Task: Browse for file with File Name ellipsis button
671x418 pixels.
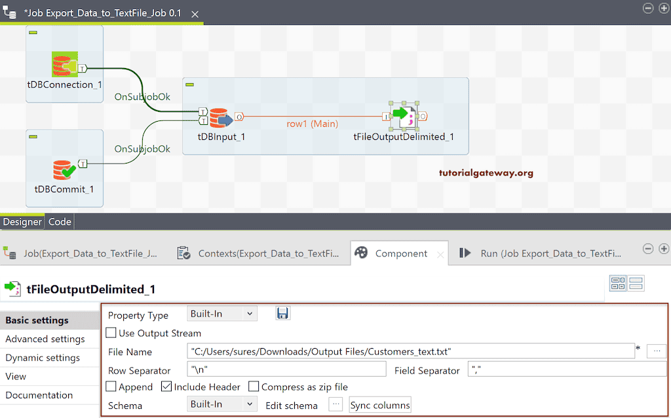Action: (x=657, y=351)
